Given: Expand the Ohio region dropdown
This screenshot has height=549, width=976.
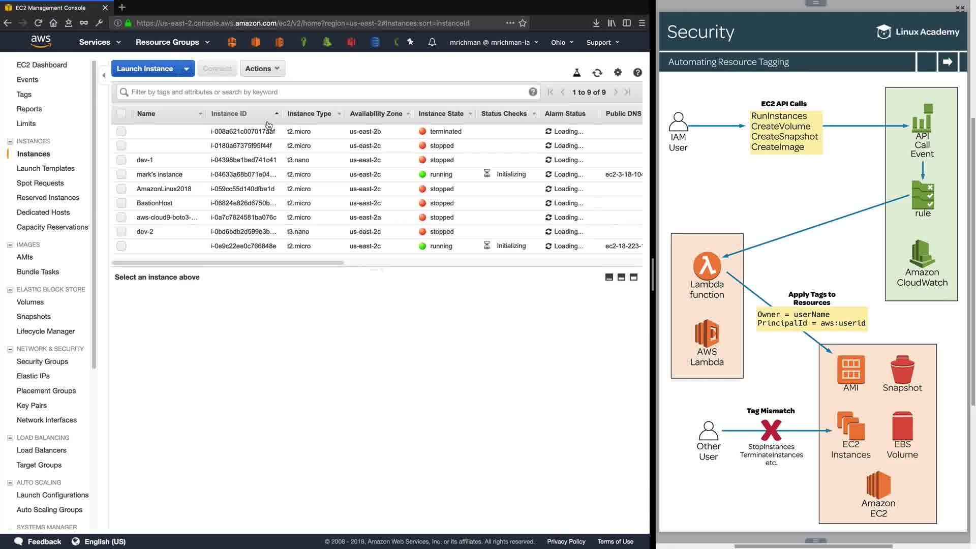Looking at the screenshot, I should pyautogui.click(x=562, y=43).
